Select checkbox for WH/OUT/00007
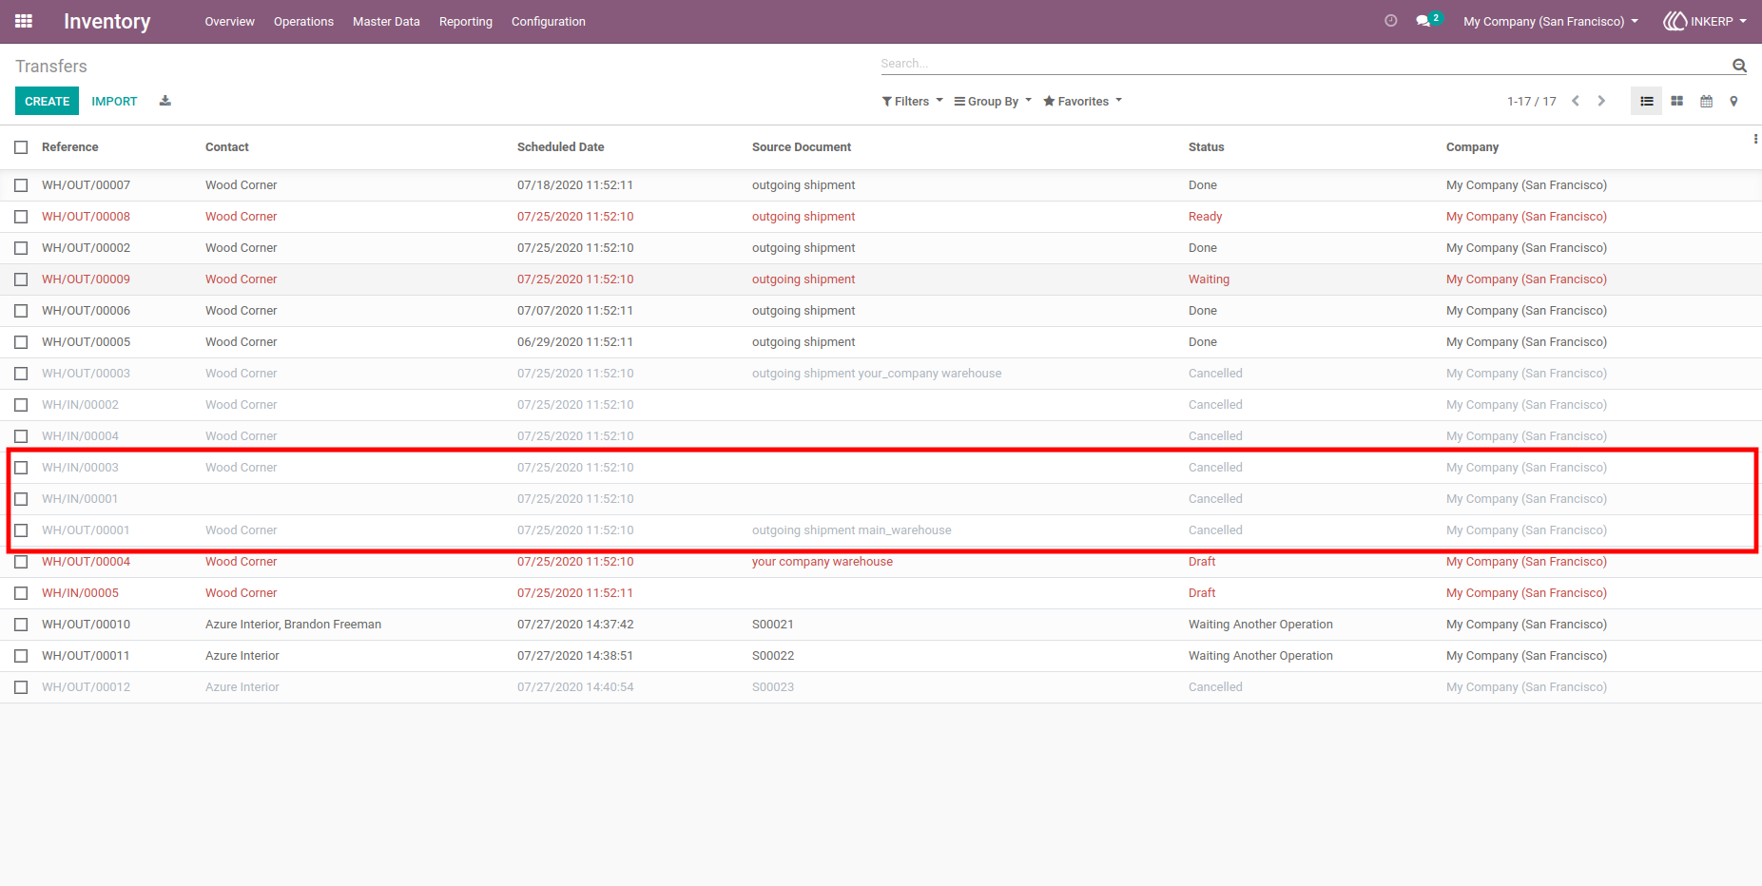 pos(21,185)
